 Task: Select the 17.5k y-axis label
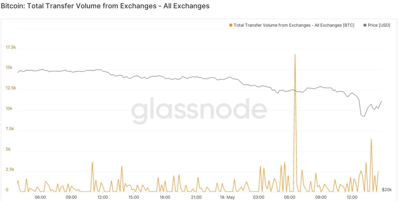[11, 47]
